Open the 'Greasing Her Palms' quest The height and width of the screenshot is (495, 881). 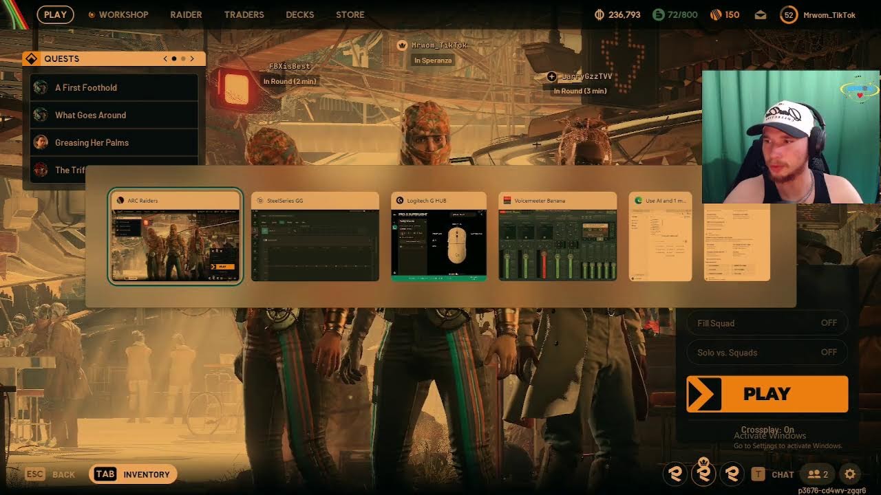pos(114,142)
